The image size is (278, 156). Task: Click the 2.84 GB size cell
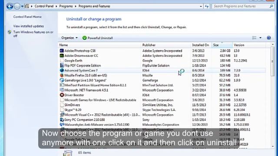point(225,51)
